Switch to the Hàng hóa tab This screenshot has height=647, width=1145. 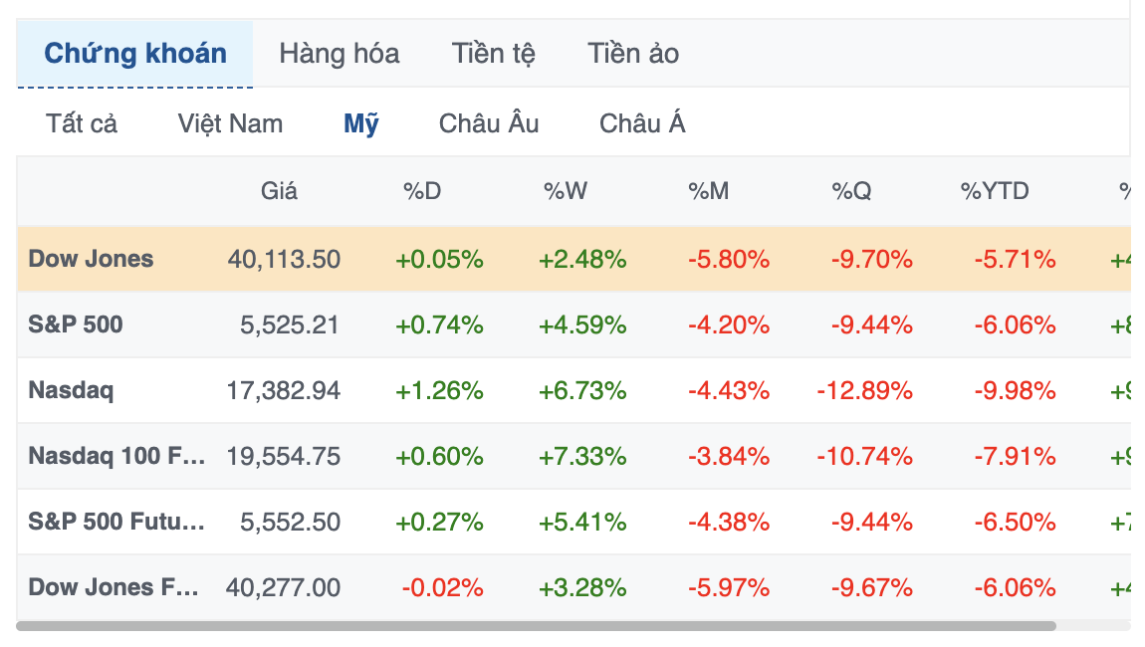(339, 54)
